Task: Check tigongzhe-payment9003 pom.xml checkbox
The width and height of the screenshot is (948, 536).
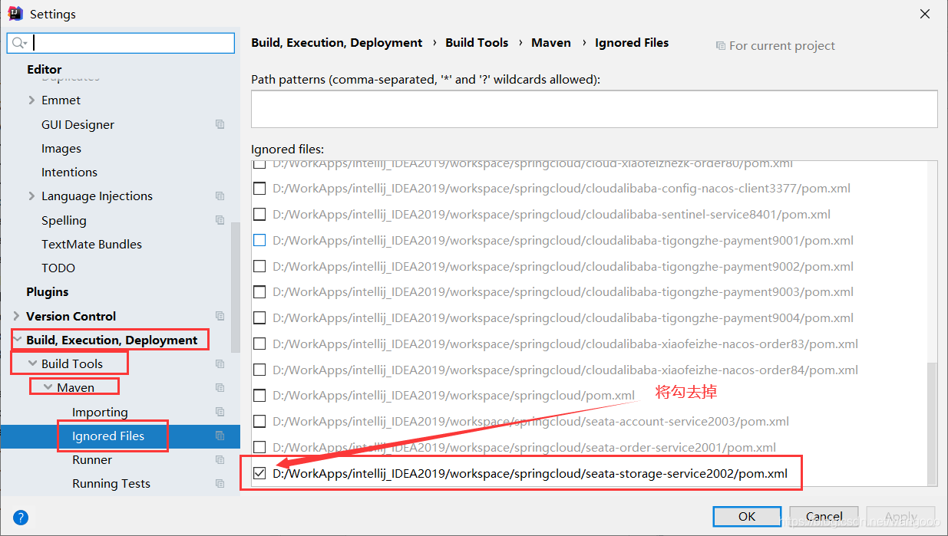Action: point(259,291)
